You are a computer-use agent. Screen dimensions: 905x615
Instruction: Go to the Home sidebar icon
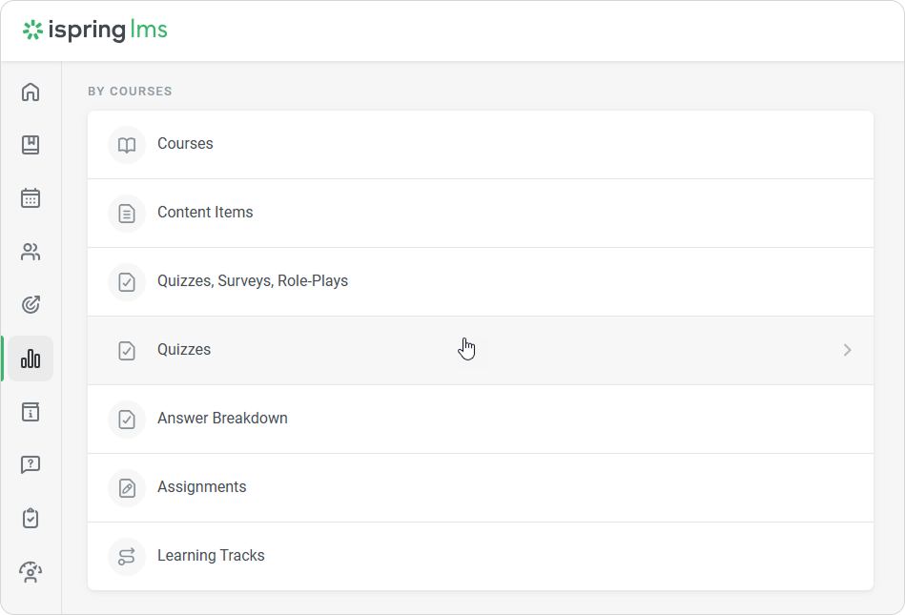pos(31,92)
